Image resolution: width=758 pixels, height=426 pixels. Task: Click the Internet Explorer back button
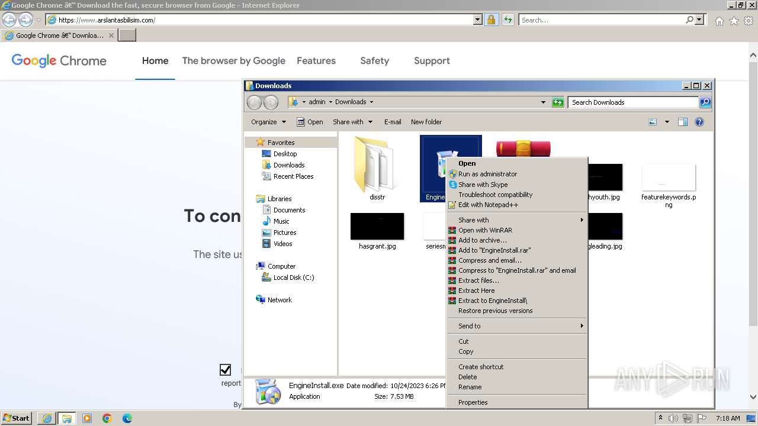[9, 20]
